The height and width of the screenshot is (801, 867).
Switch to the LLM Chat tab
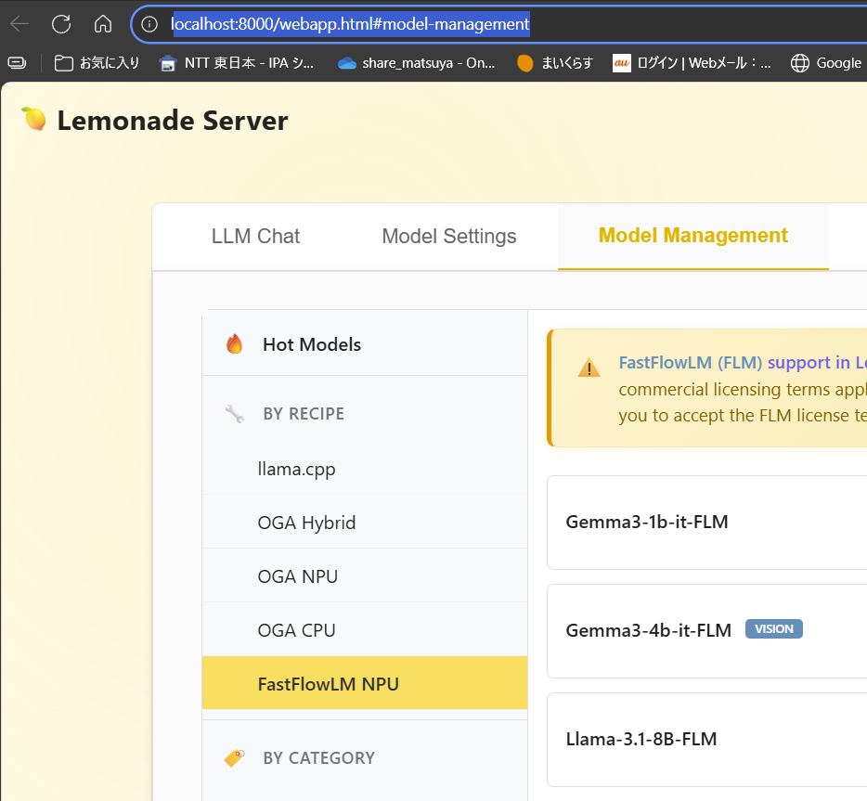(x=255, y=237)
